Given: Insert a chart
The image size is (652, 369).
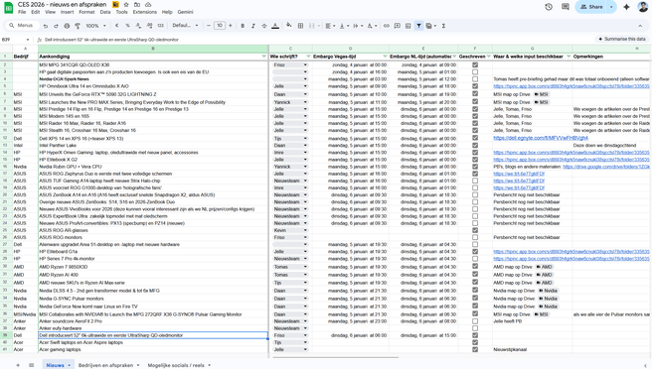Looking at the screenshot, I should point(407,26).
